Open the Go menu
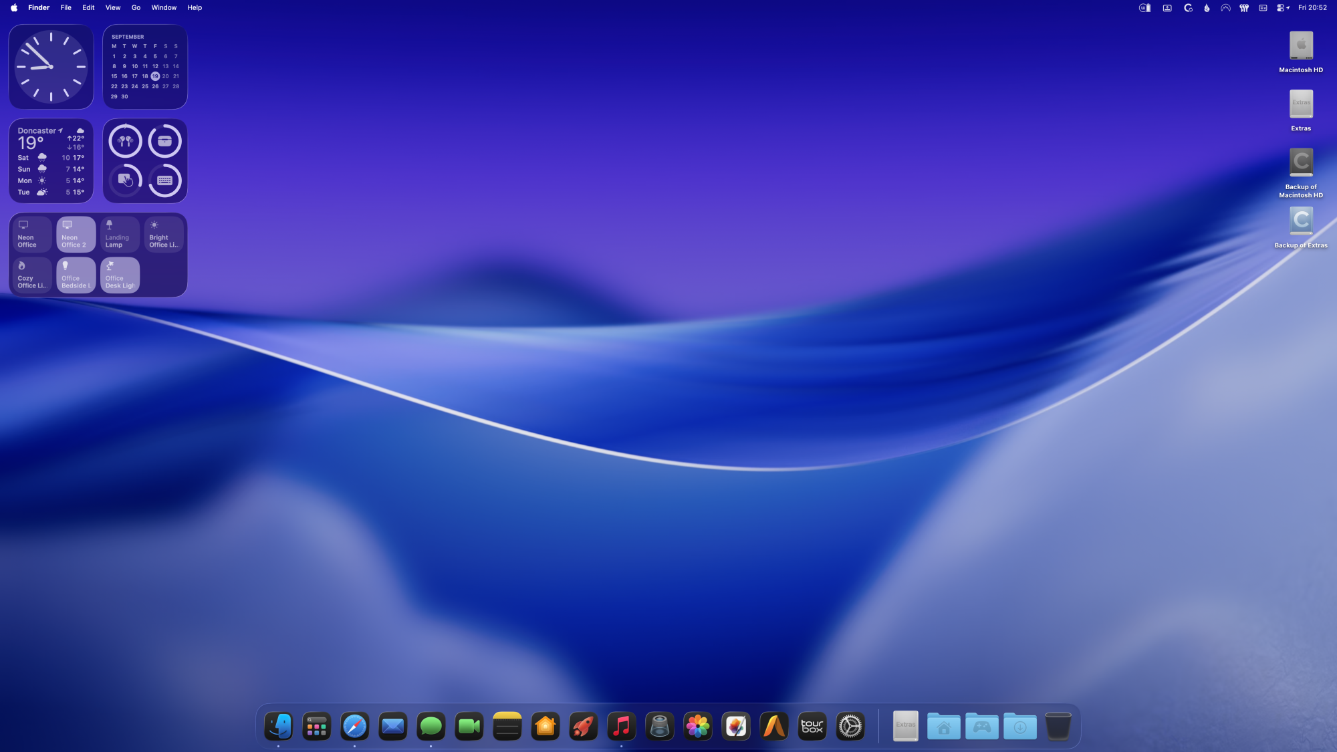Screen dimensions: 1337x752 pos(136,8)
